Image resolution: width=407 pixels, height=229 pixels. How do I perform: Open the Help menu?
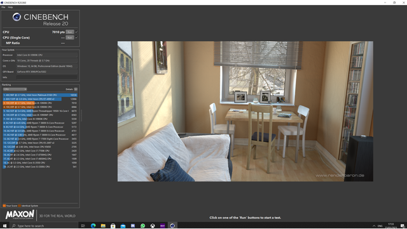pyautogui.click(x=10, y=7)
